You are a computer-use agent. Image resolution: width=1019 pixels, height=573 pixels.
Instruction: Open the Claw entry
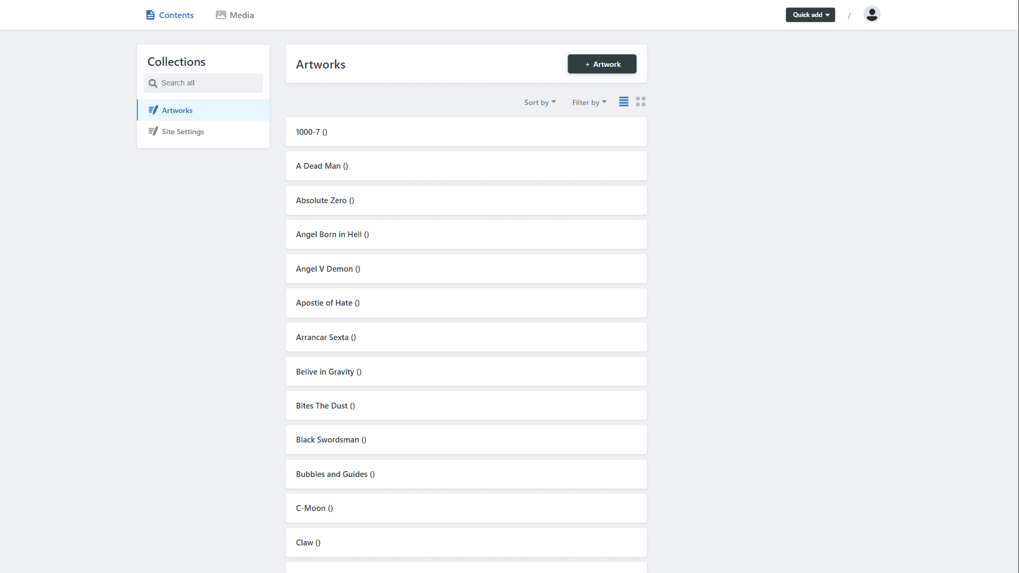point(466,542)
